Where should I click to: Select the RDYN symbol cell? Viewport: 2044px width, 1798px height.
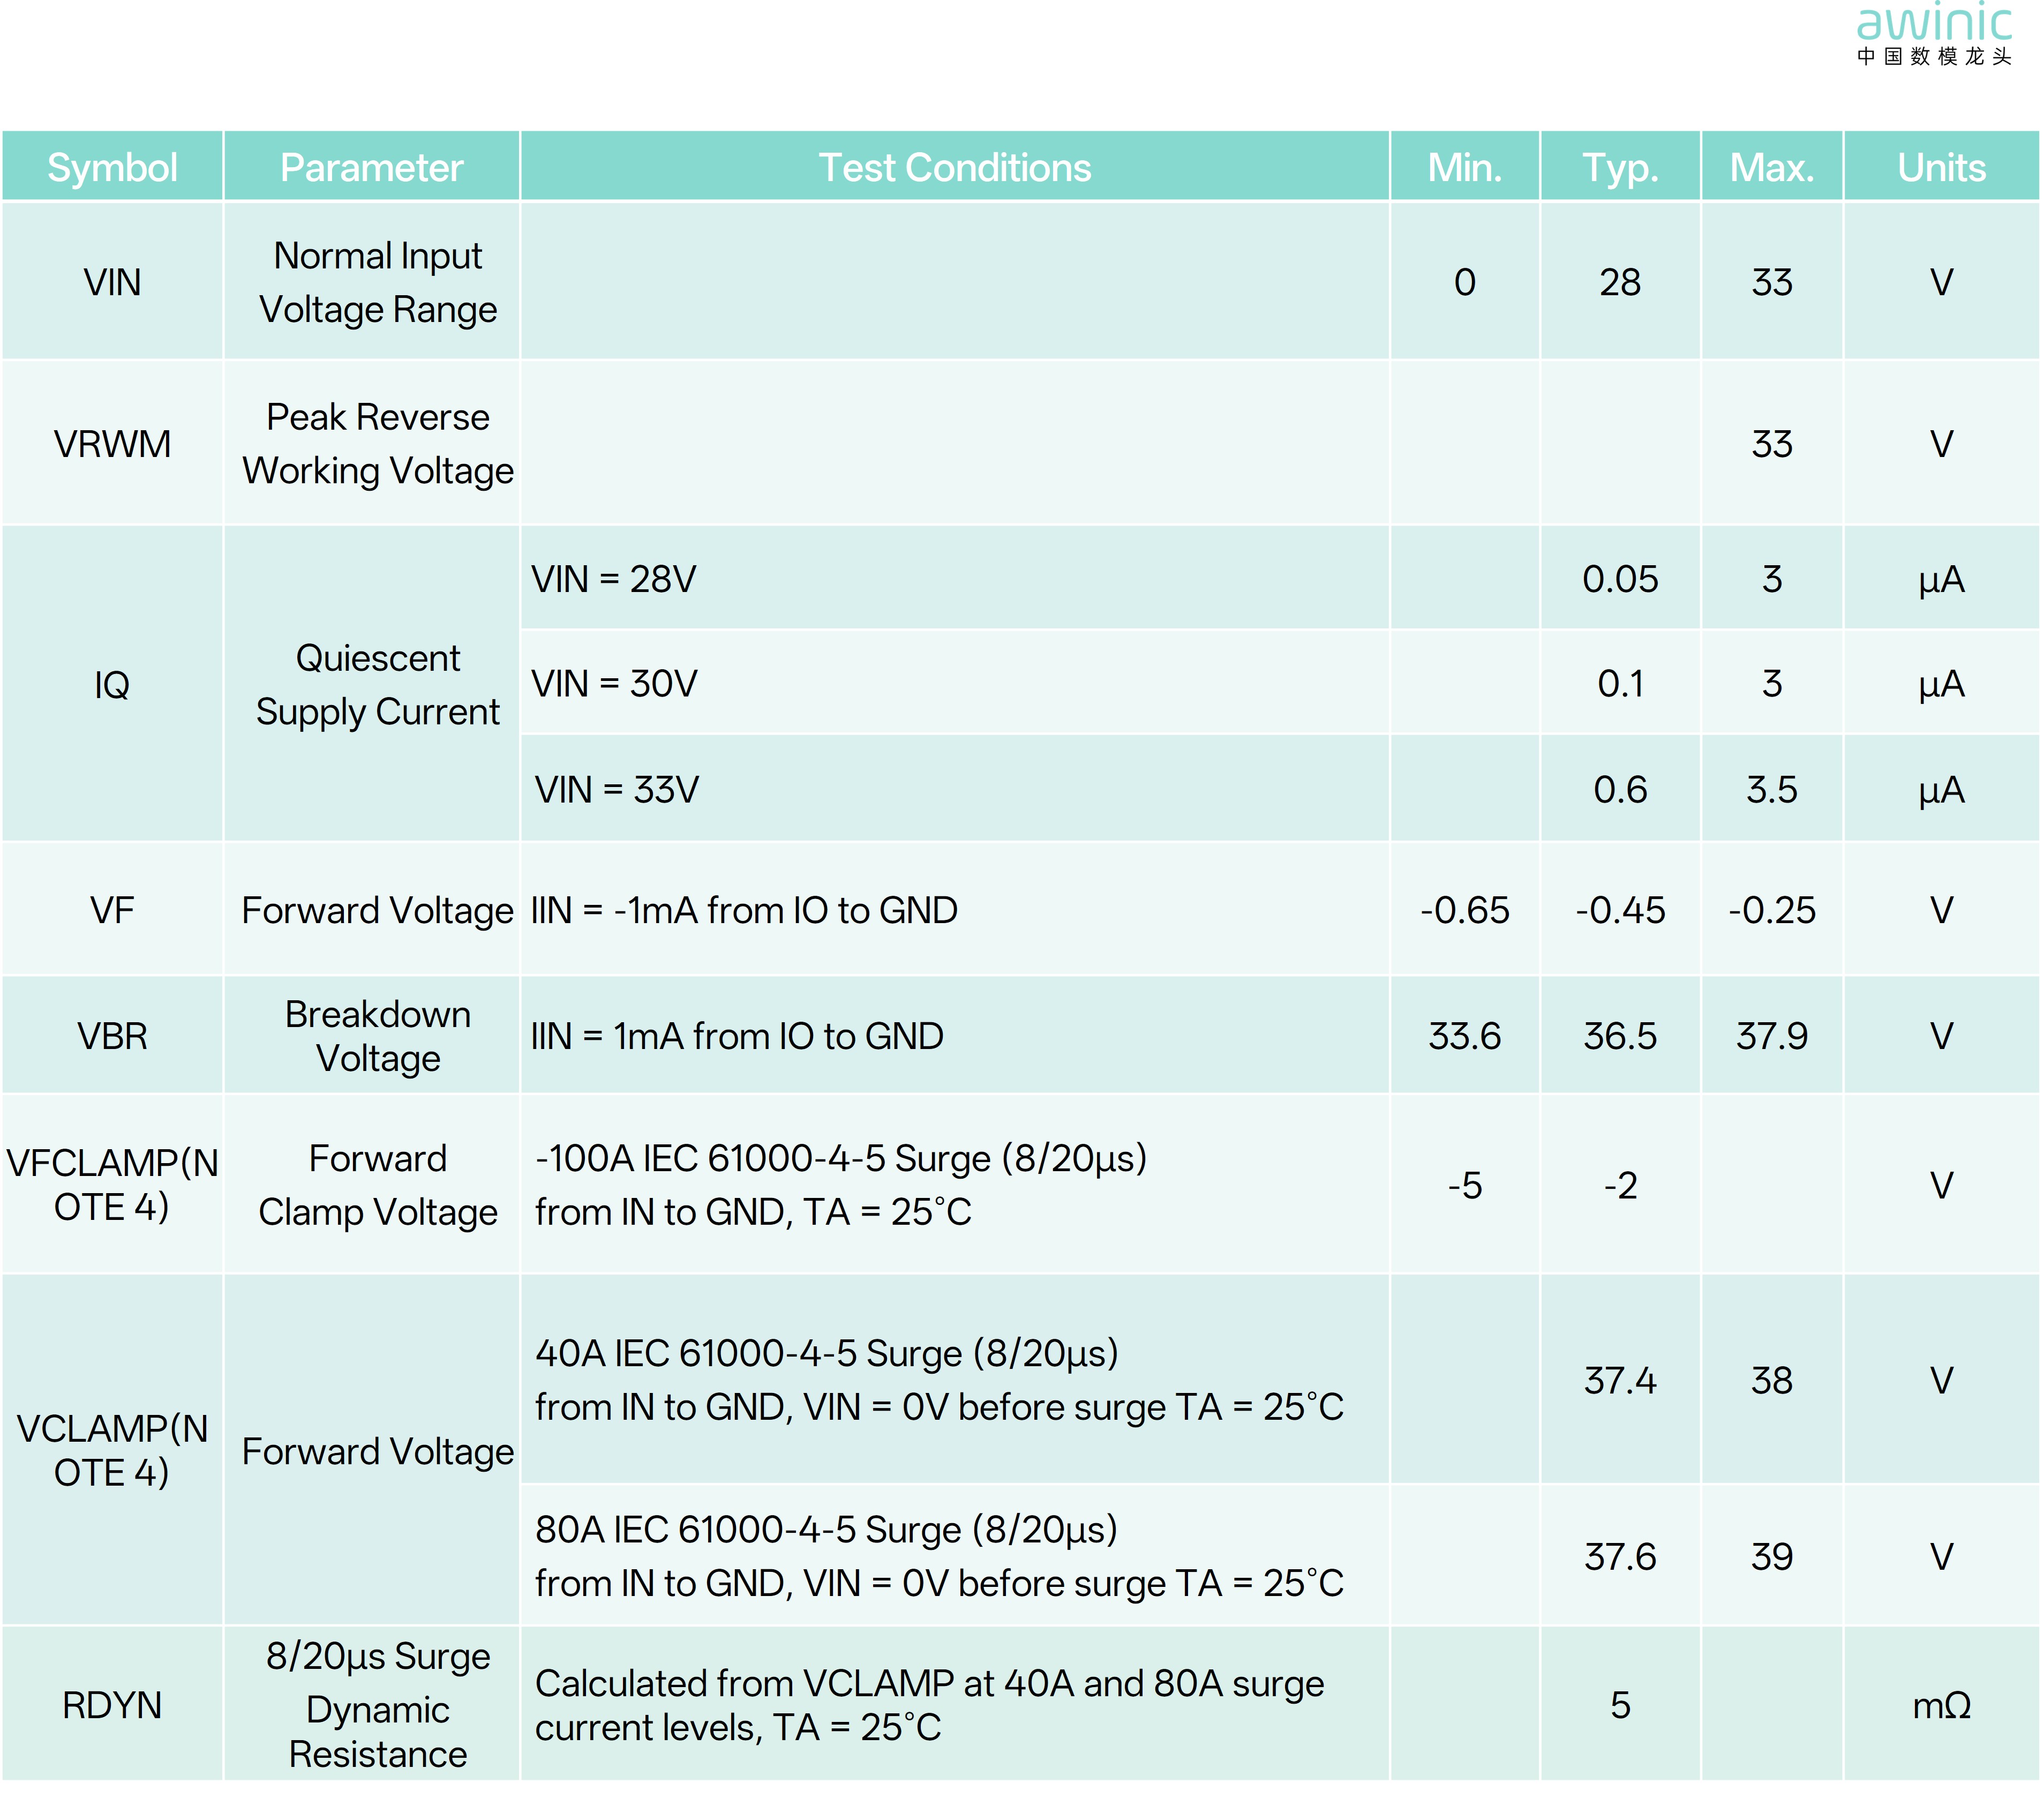point(112,1705)
